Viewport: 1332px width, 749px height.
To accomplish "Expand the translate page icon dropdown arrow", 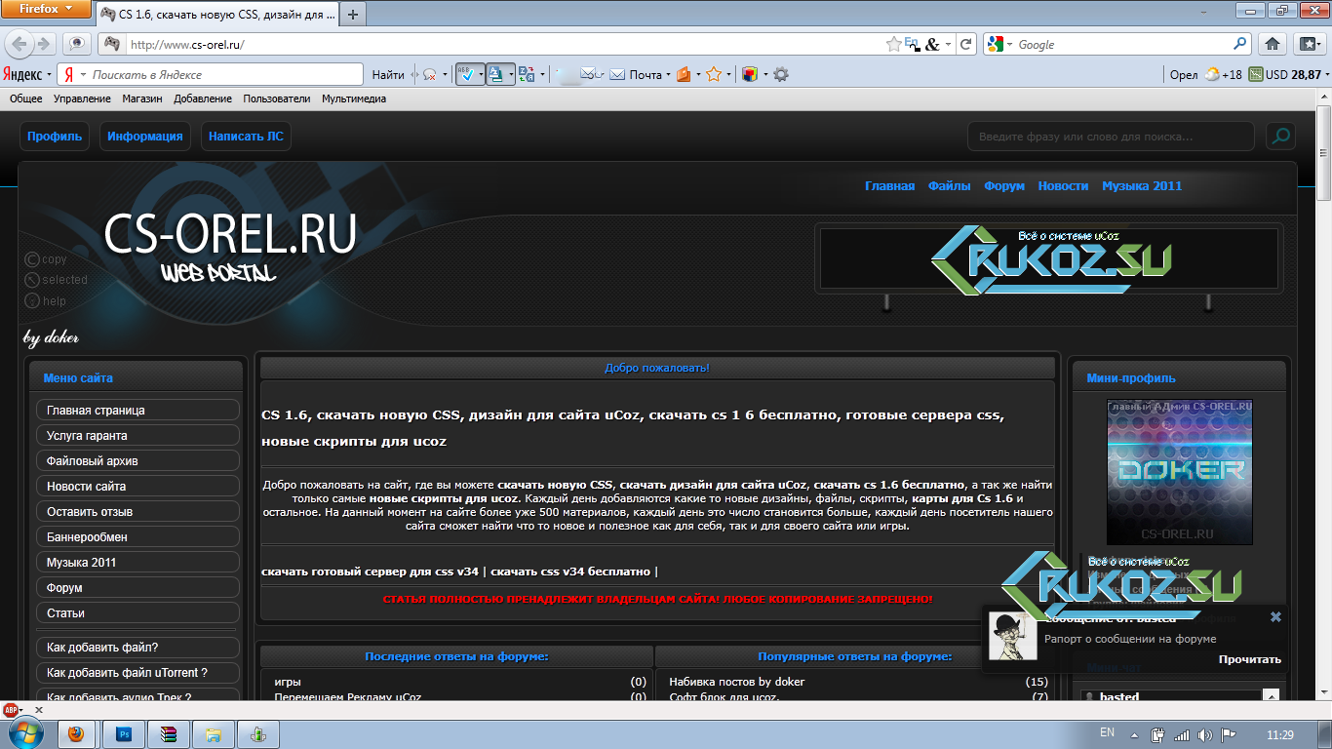I will click(510, 75).
